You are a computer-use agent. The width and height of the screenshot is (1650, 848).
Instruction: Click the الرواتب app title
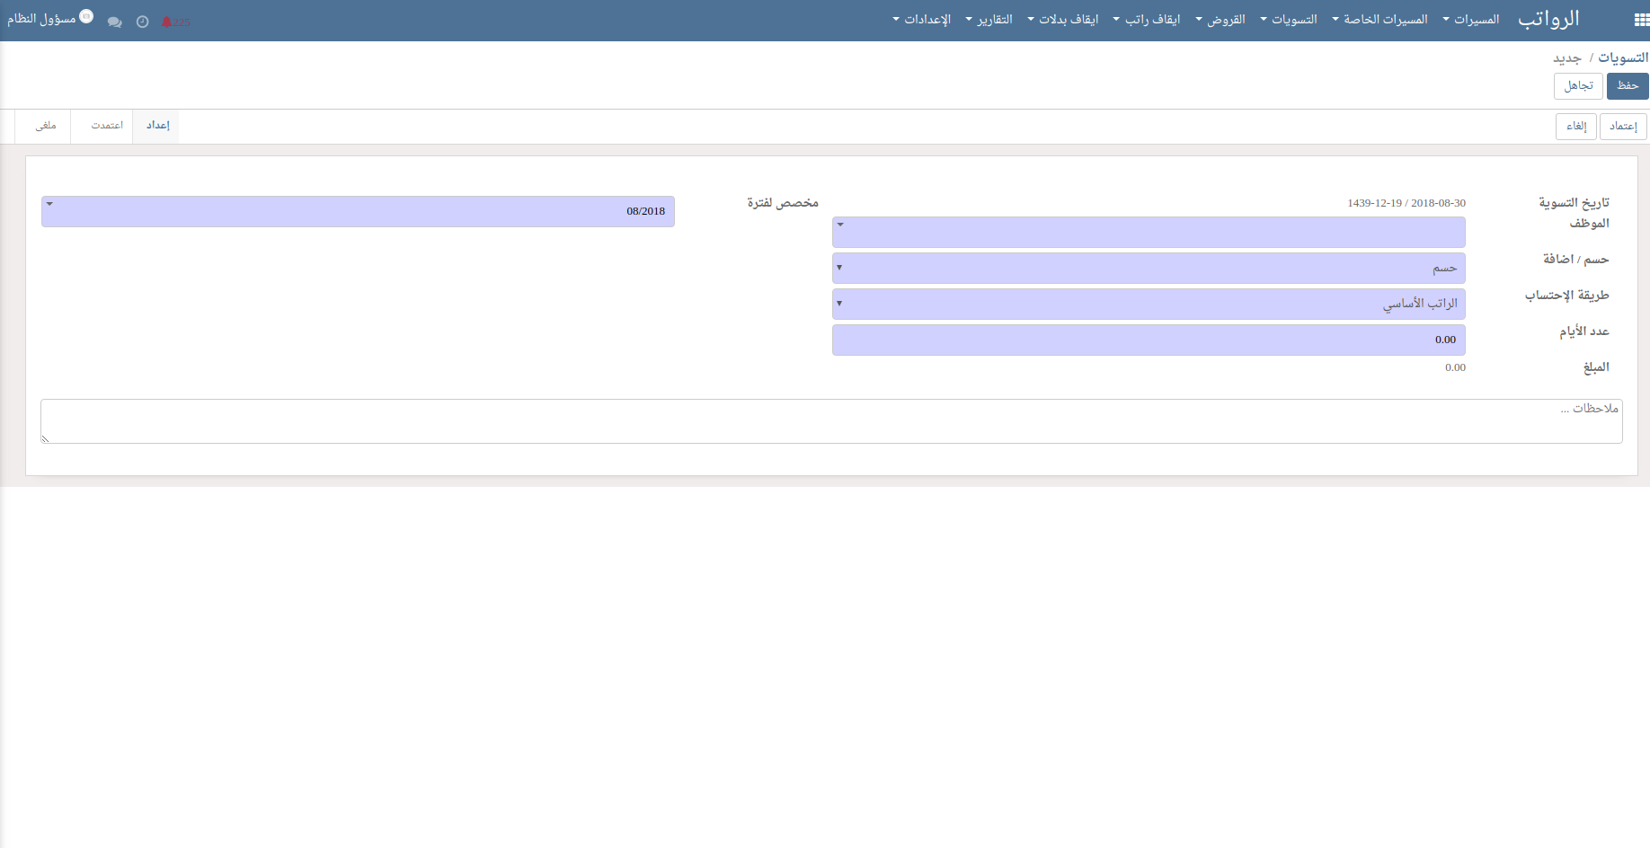coord(1548,20)
